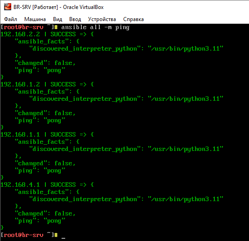Click "changed": false under 192.168.1.1

click(45, 164)
